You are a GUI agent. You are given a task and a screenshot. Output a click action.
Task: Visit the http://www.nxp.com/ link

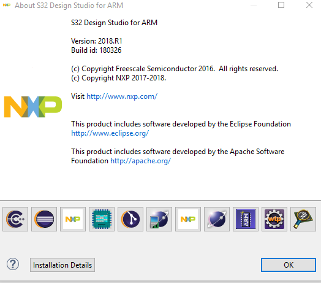pos(122,96)
